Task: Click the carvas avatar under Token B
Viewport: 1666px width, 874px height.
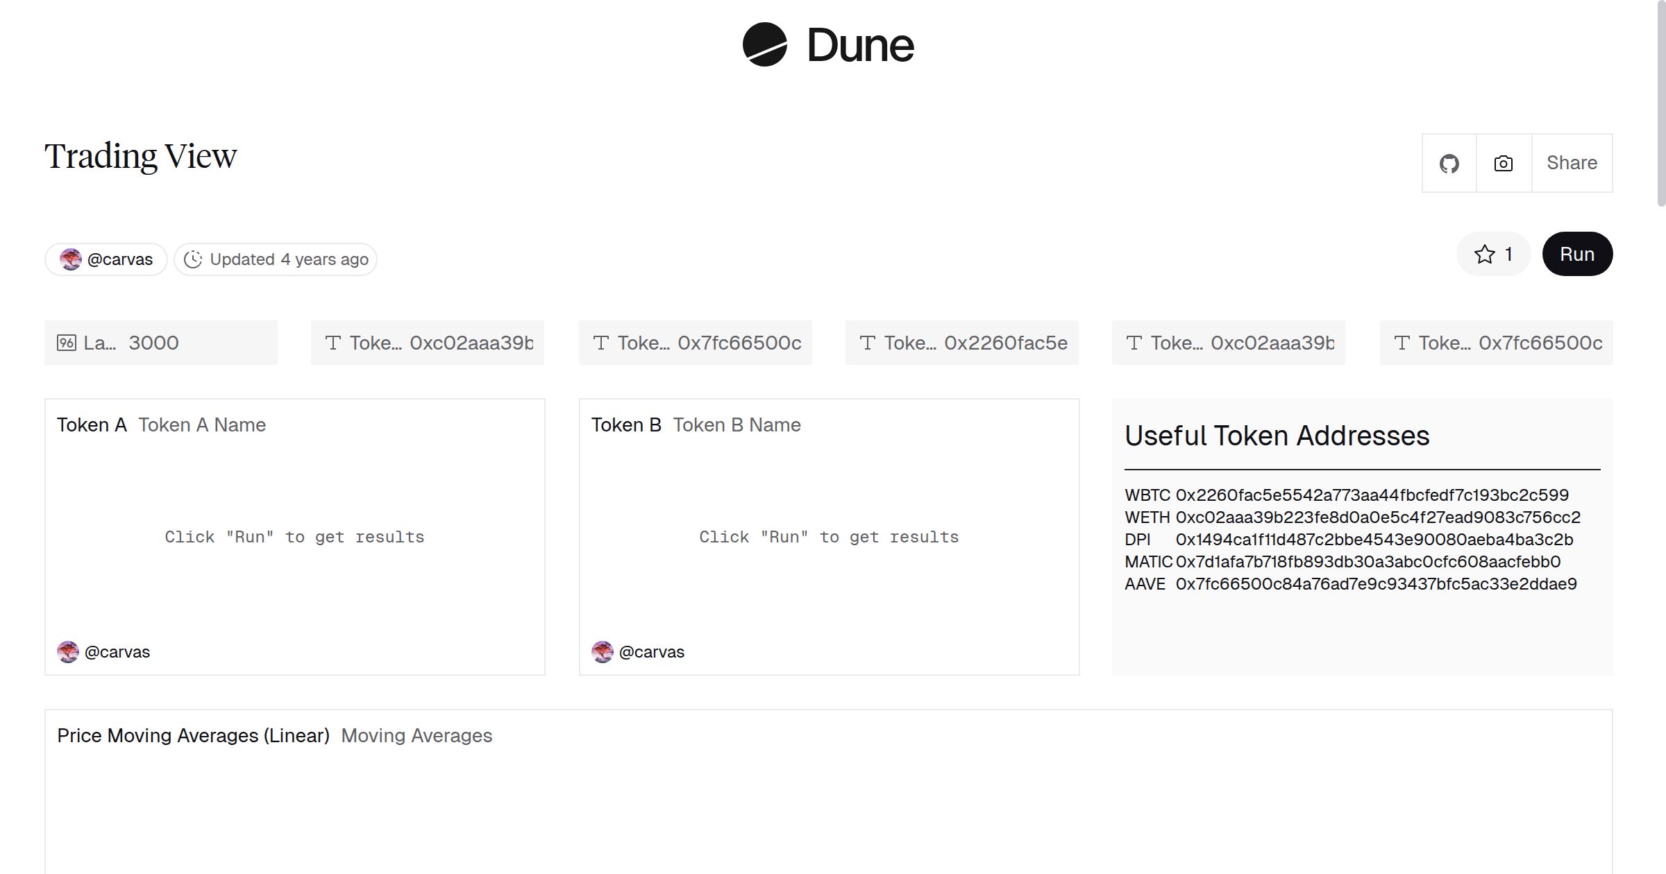Action: 603,652
